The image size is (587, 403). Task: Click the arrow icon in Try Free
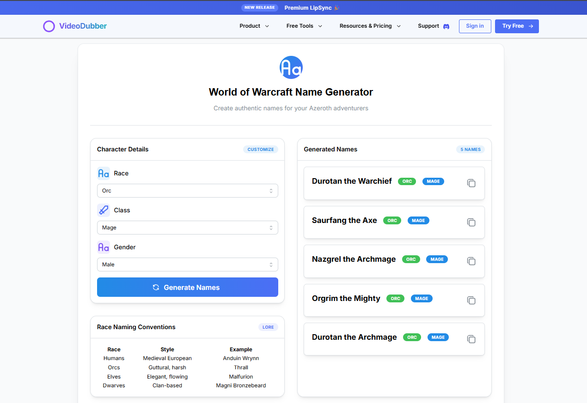pyautogui.click(x=531, y=26)
